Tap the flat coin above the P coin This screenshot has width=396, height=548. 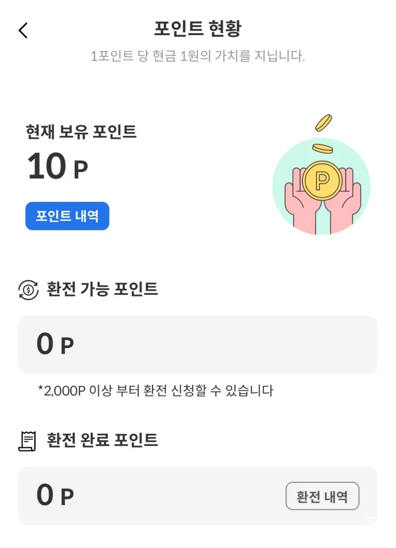(x=323, y=148)
